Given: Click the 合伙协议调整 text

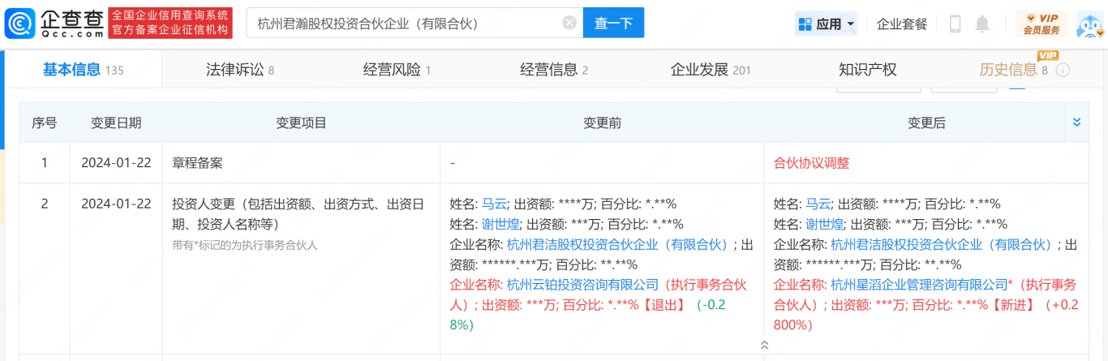Looking at the screenshot, I should (812, 162).
